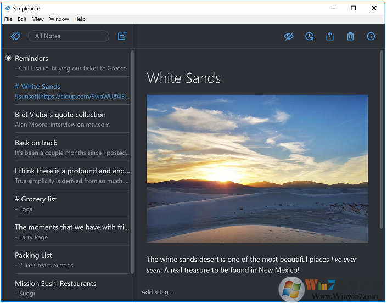Click the Simplenote app logo in title bar

click(7, 8)
